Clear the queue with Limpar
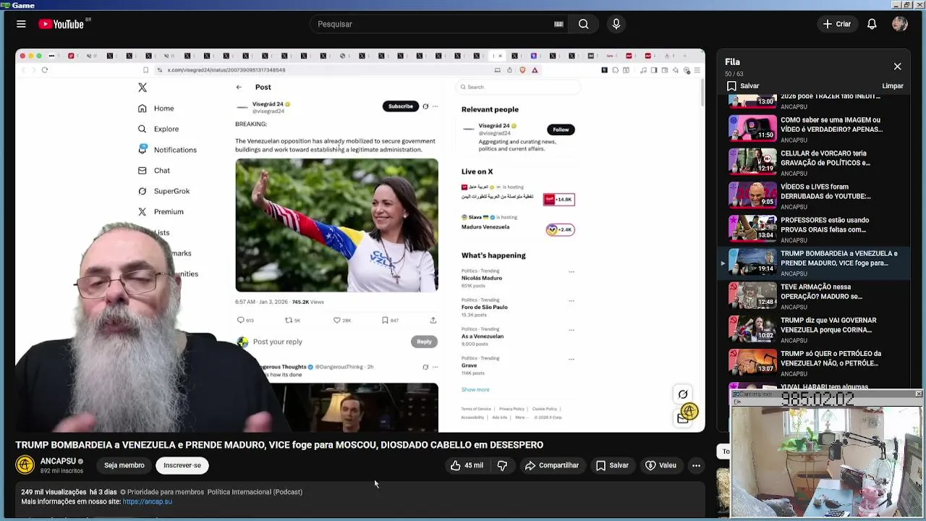The height and width of the screenshot is (521, 926). pos(893,86)
